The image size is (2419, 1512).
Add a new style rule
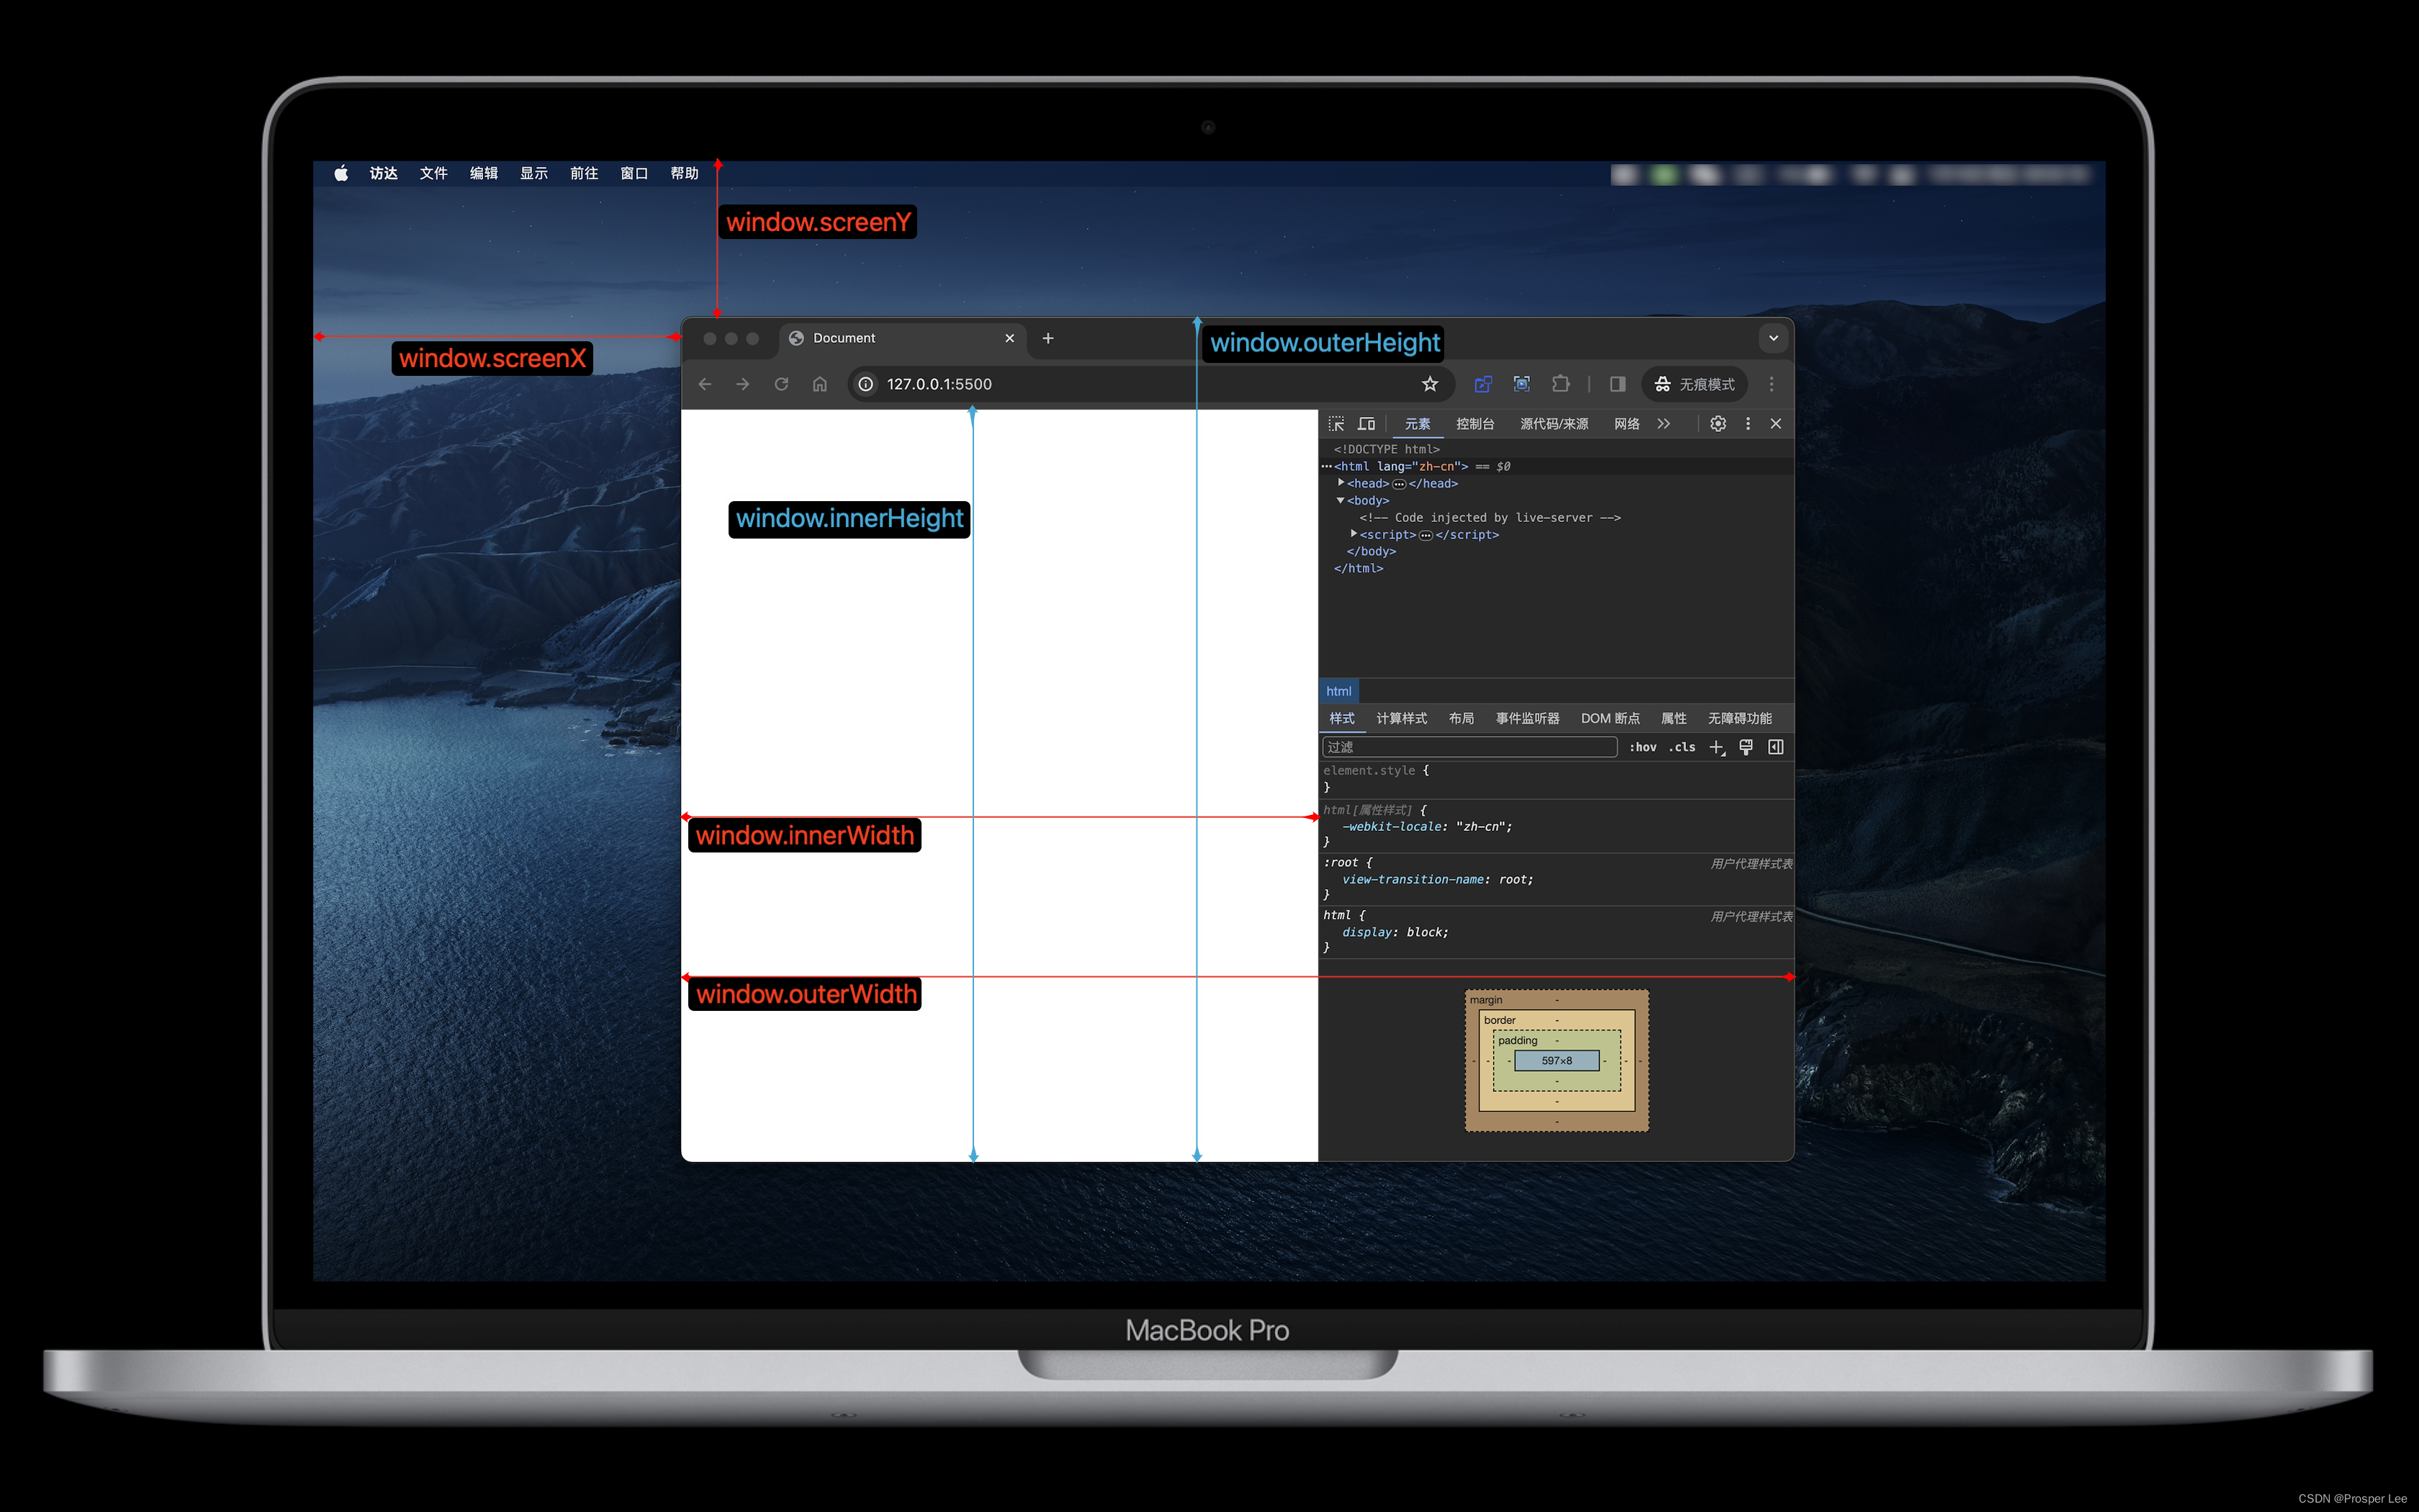point(1717,747)
